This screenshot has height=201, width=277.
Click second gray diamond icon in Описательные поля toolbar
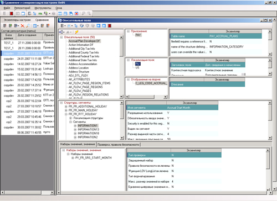point(93,26)
